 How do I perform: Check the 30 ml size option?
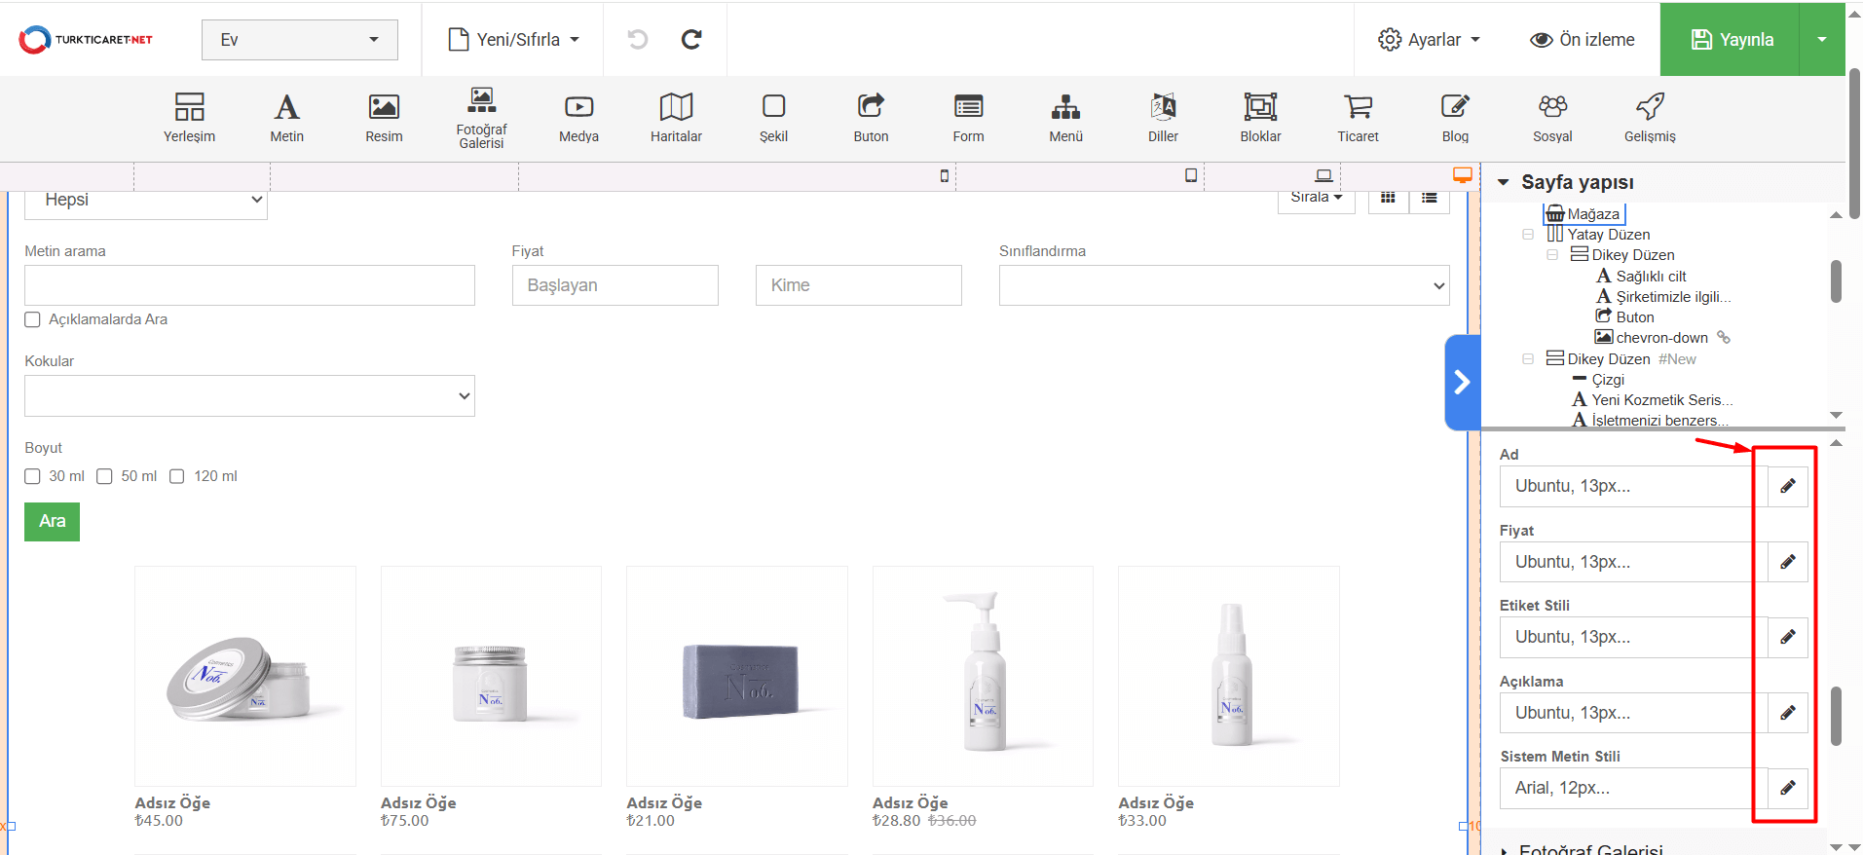(x=33, y=476)
